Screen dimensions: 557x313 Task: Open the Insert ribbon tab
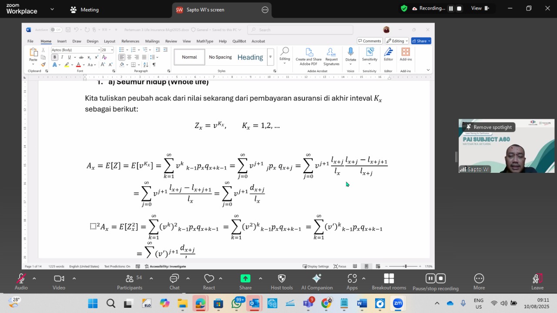tap(62, 41)
